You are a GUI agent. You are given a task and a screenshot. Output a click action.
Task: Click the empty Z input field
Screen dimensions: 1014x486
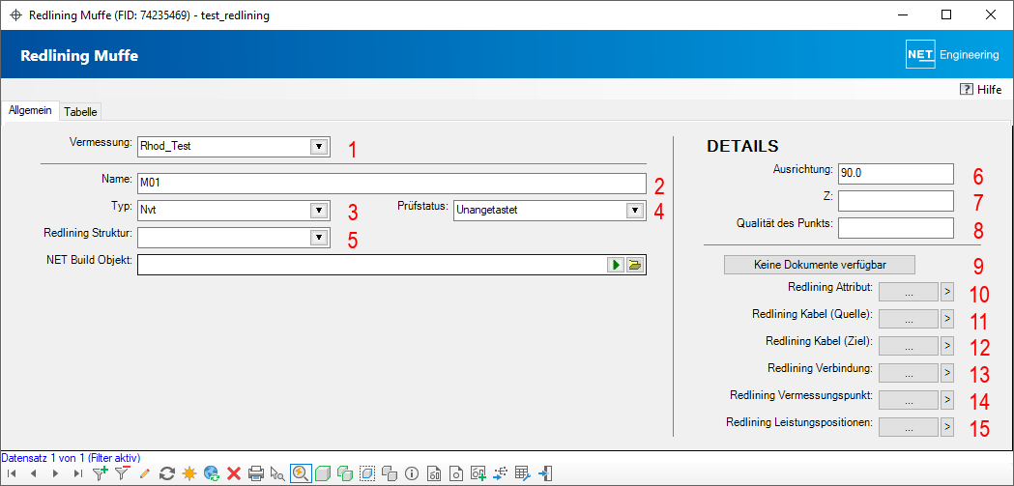(x=896, y=200)
